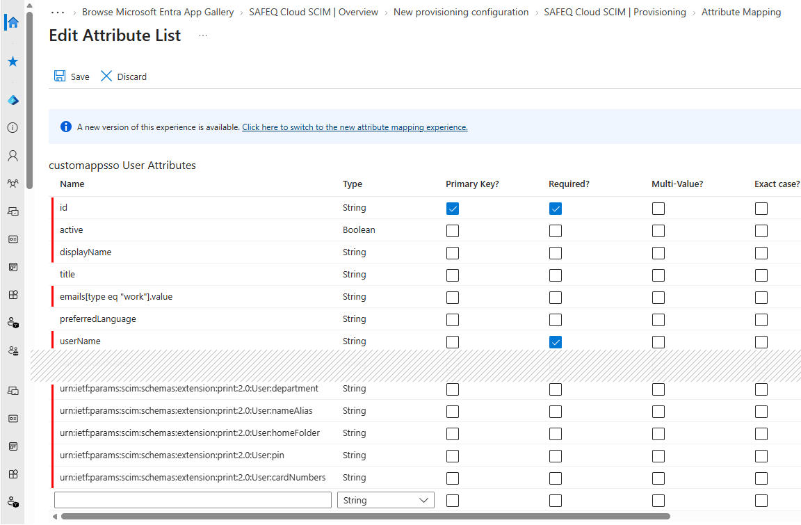The image size is (801, 525).
Task: Open the three-people Groups sidebar icon
Action: pyautogui.click(x=13, y=184)
